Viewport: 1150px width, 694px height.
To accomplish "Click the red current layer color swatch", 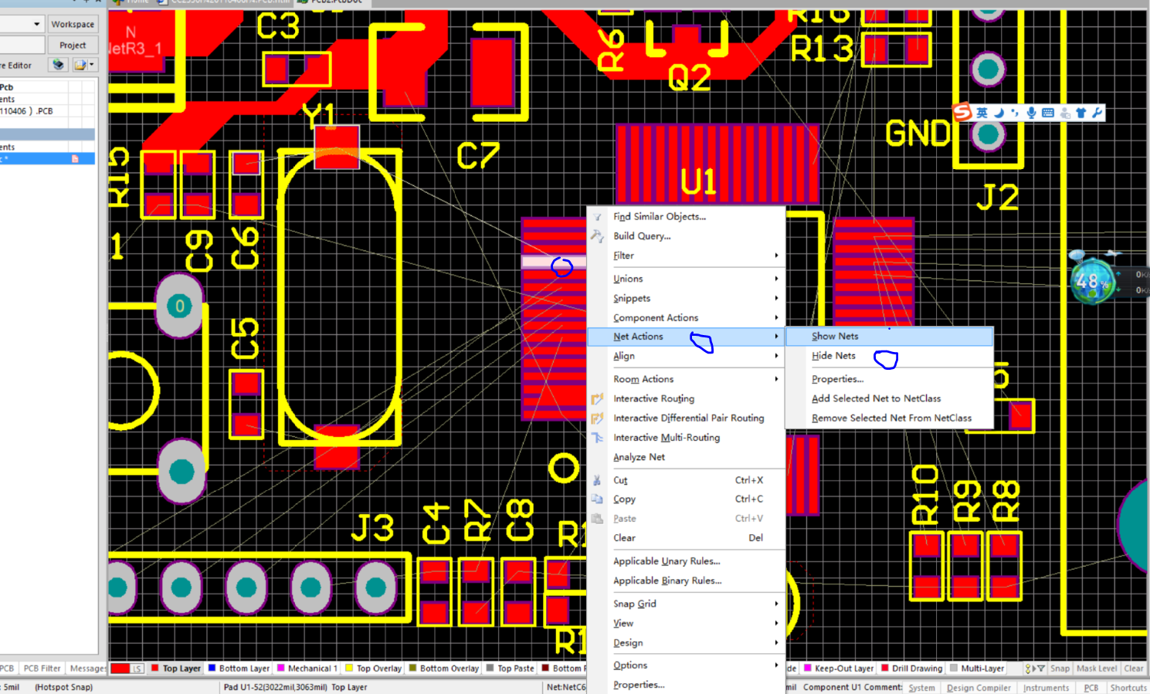I will pyautogui.click(x=120, y=669).
